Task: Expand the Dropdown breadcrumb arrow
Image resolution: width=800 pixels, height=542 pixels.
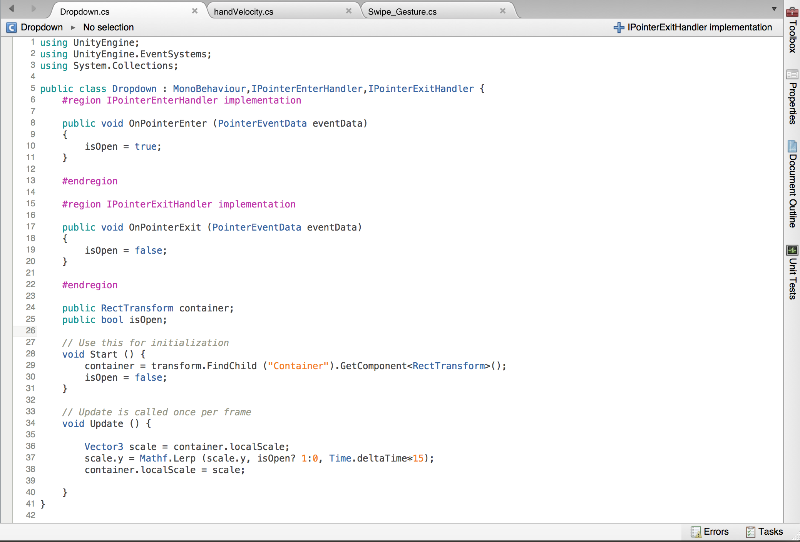Action: coord(73,27)
